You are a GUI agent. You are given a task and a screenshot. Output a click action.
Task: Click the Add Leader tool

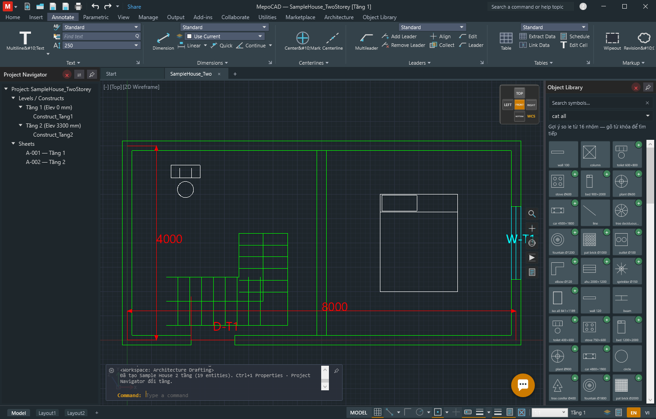click(399, 36)
